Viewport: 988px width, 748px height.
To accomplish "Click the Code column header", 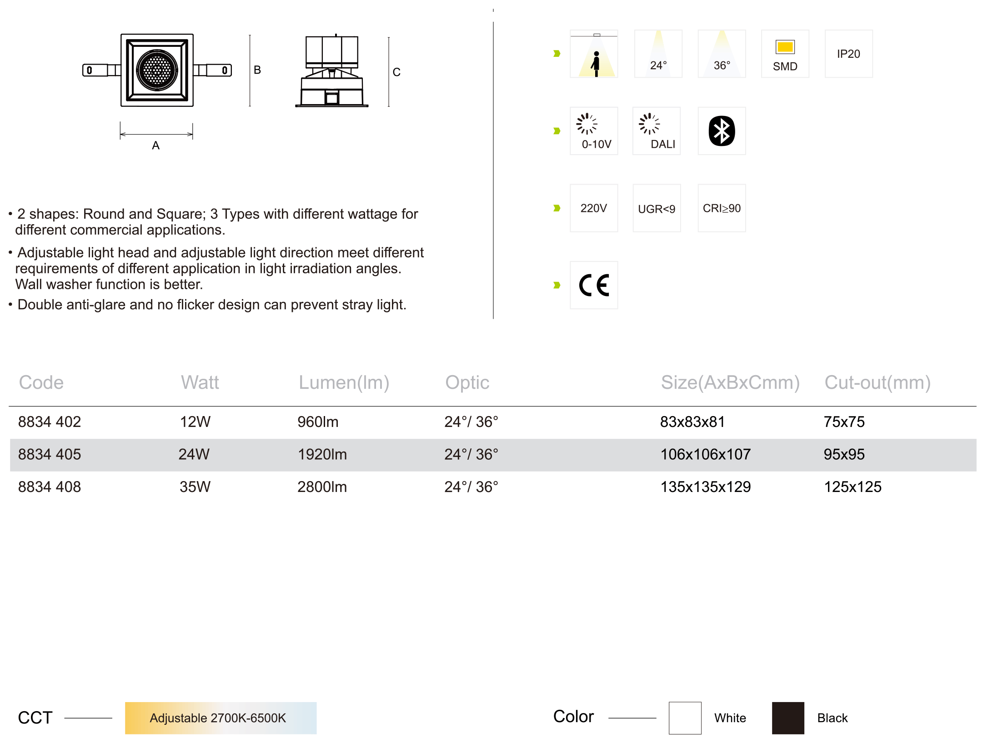I will (x=41, y=382).
